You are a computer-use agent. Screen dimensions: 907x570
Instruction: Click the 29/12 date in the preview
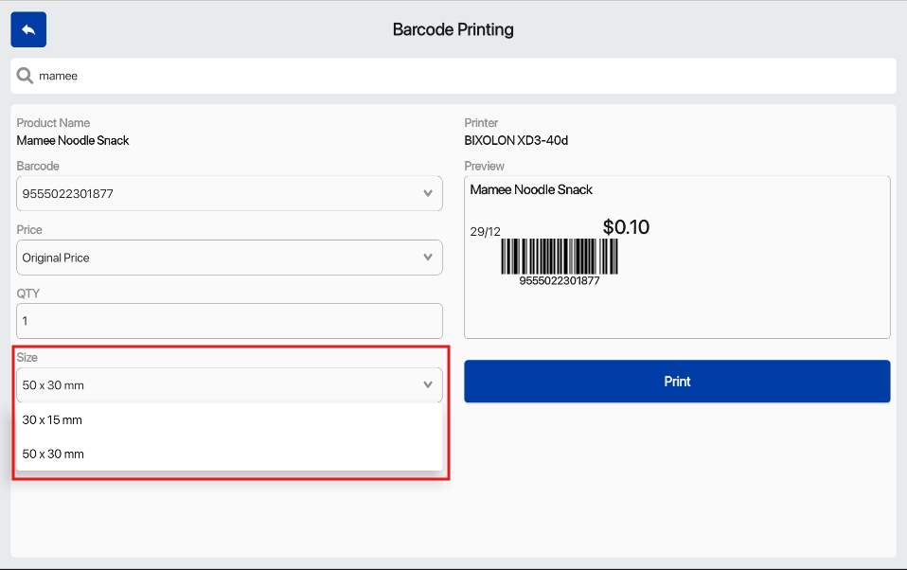[x=485, y=232]
